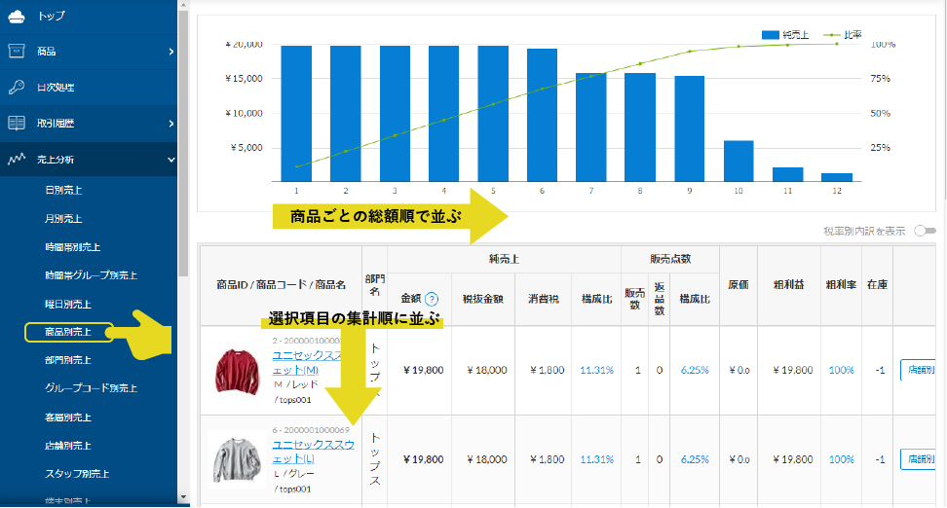This screenshot has height=508, width=947.
Task: Click the book icon for 取引履歴
Action: point(17,124)
